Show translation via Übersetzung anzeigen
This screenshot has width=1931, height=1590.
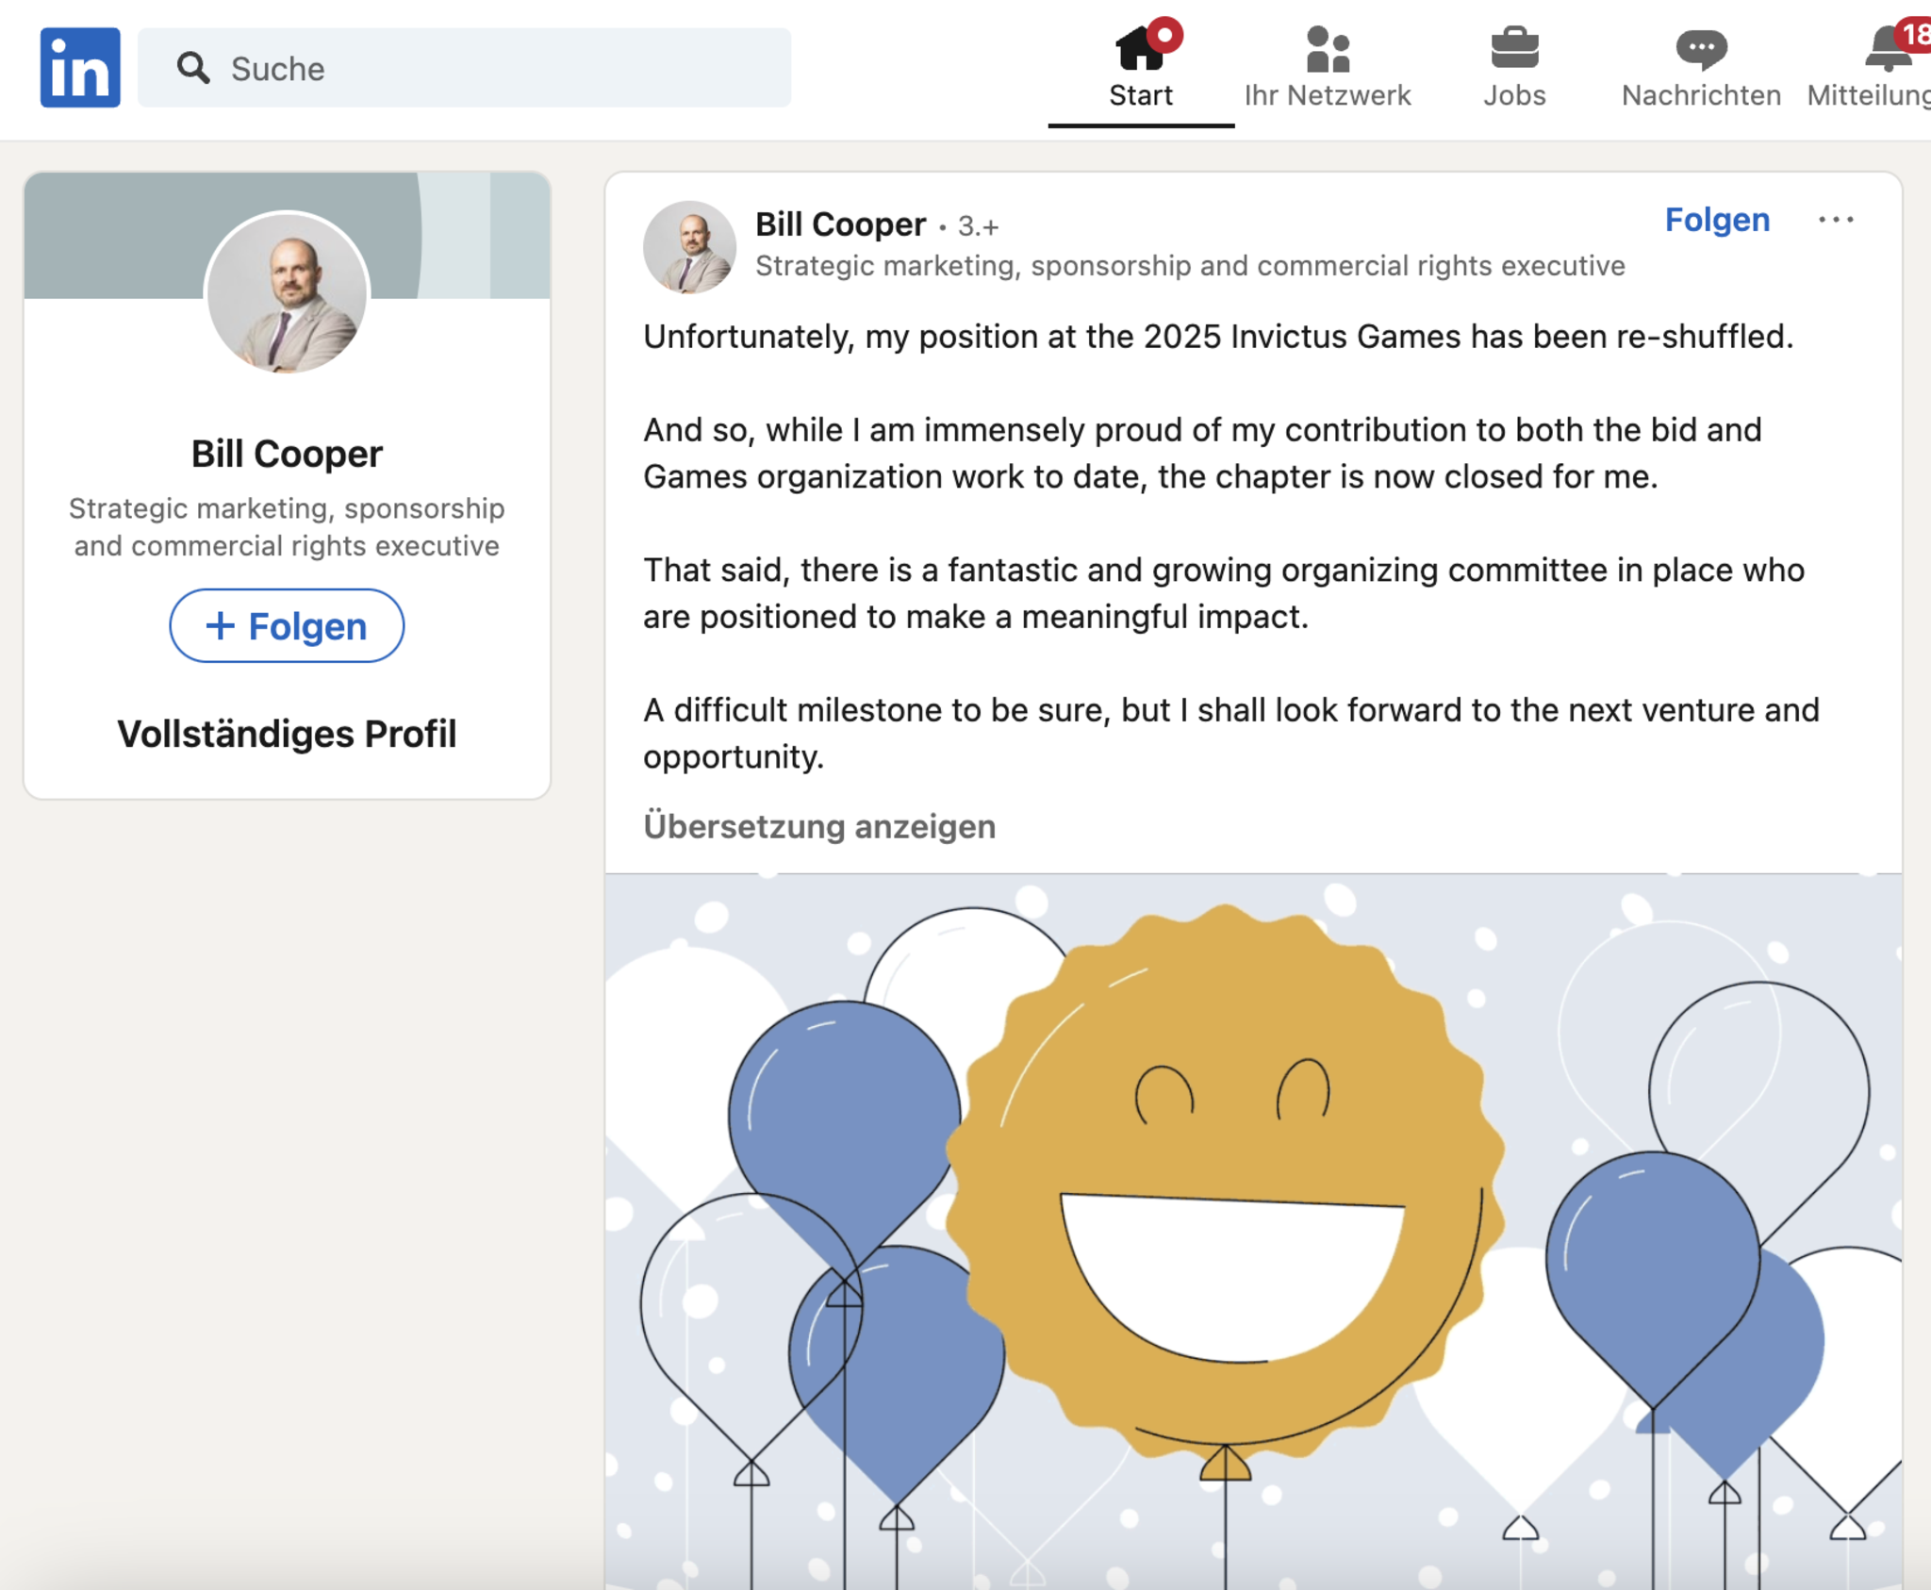pyautogui.click(x=818, y=826)
